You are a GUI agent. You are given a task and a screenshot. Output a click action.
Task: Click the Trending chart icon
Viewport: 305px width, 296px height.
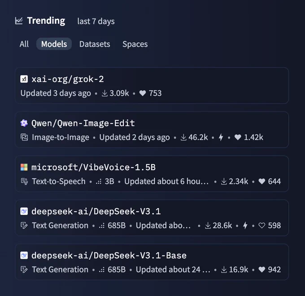19,21
